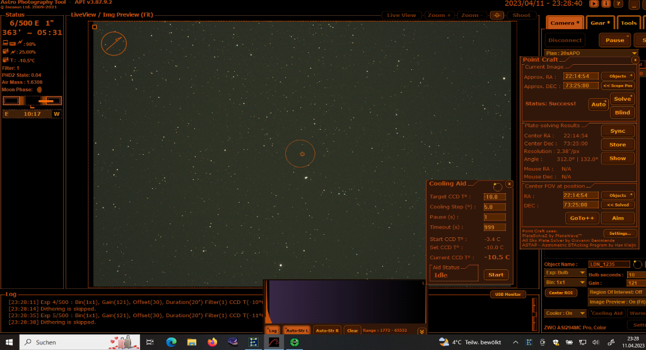Click the crosshair icon beside Shoot
The height and width of the screenshot is (350, 646).
[496, 14]
